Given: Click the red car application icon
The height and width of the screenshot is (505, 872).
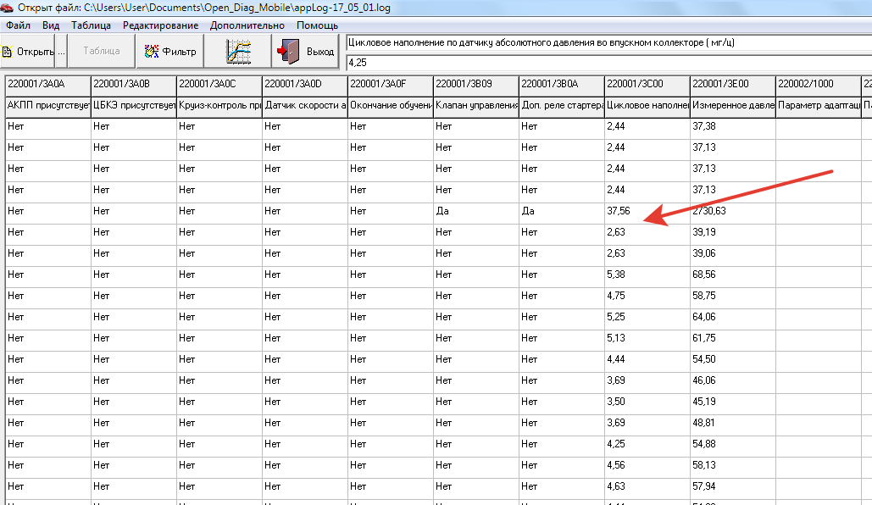Looking at the screenshot, I should pyautogui.click(x=8, y=8).
